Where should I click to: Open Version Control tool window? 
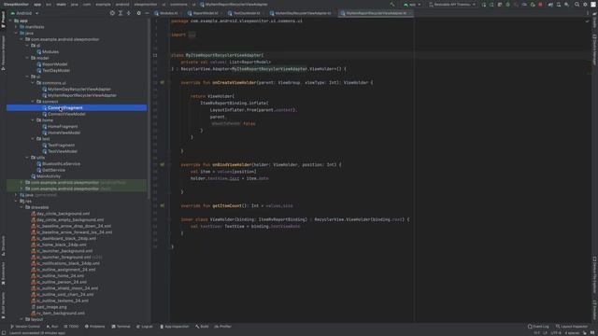[25, 327]
